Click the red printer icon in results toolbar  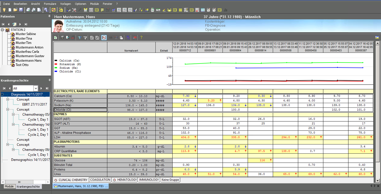coord(73,38)
